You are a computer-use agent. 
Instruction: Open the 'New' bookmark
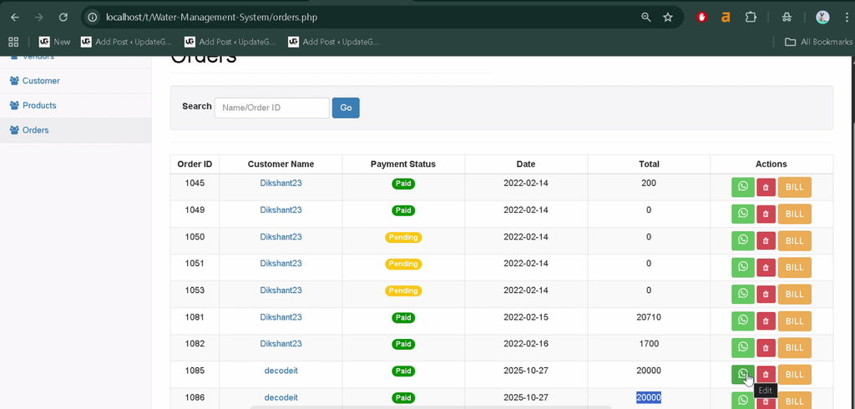pyautogui.click(x=54, y=42)
